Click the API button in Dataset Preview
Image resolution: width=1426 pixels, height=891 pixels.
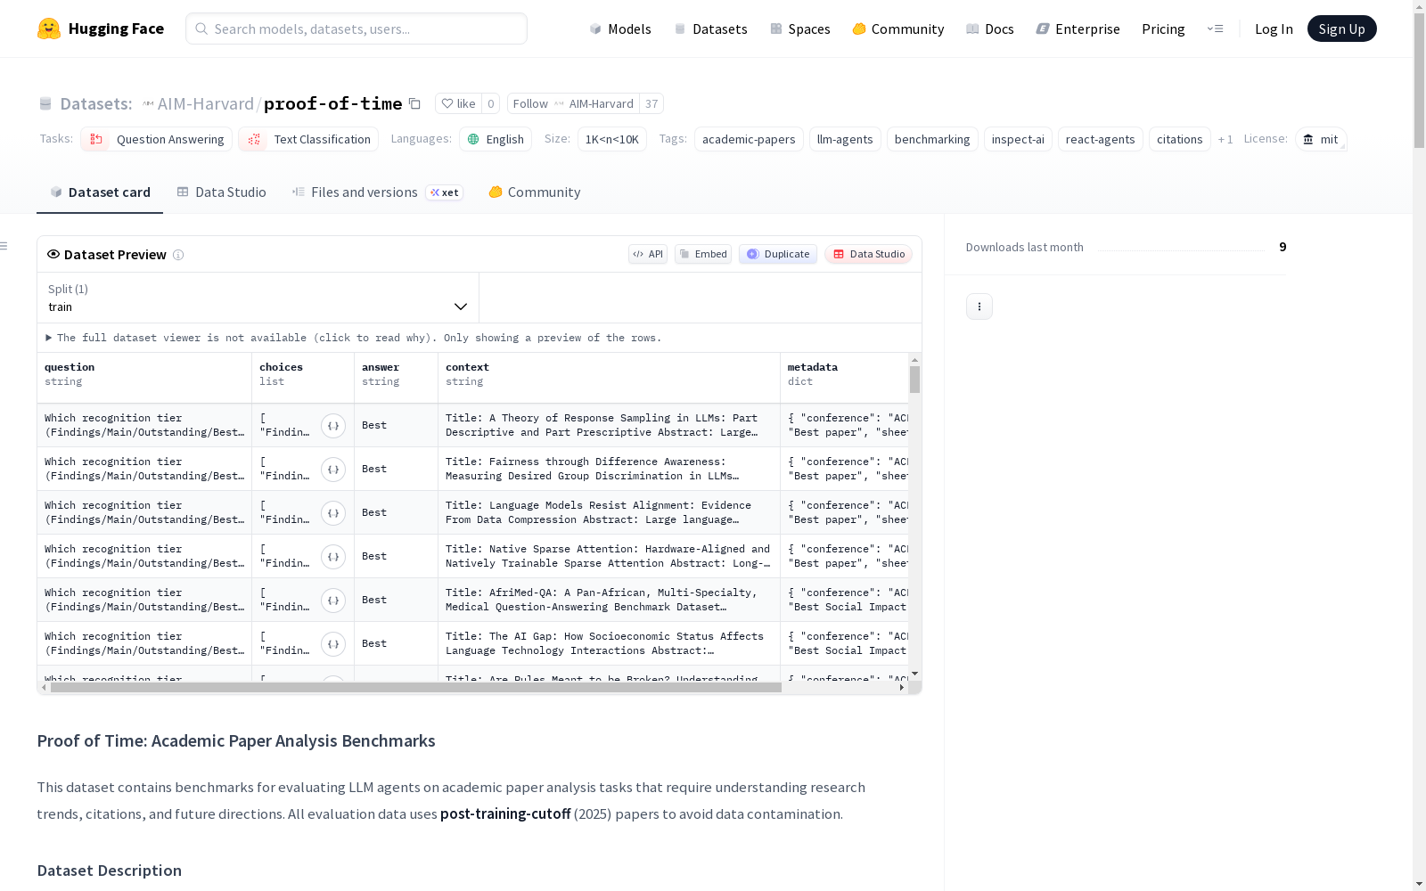click(x=648, y=254)
